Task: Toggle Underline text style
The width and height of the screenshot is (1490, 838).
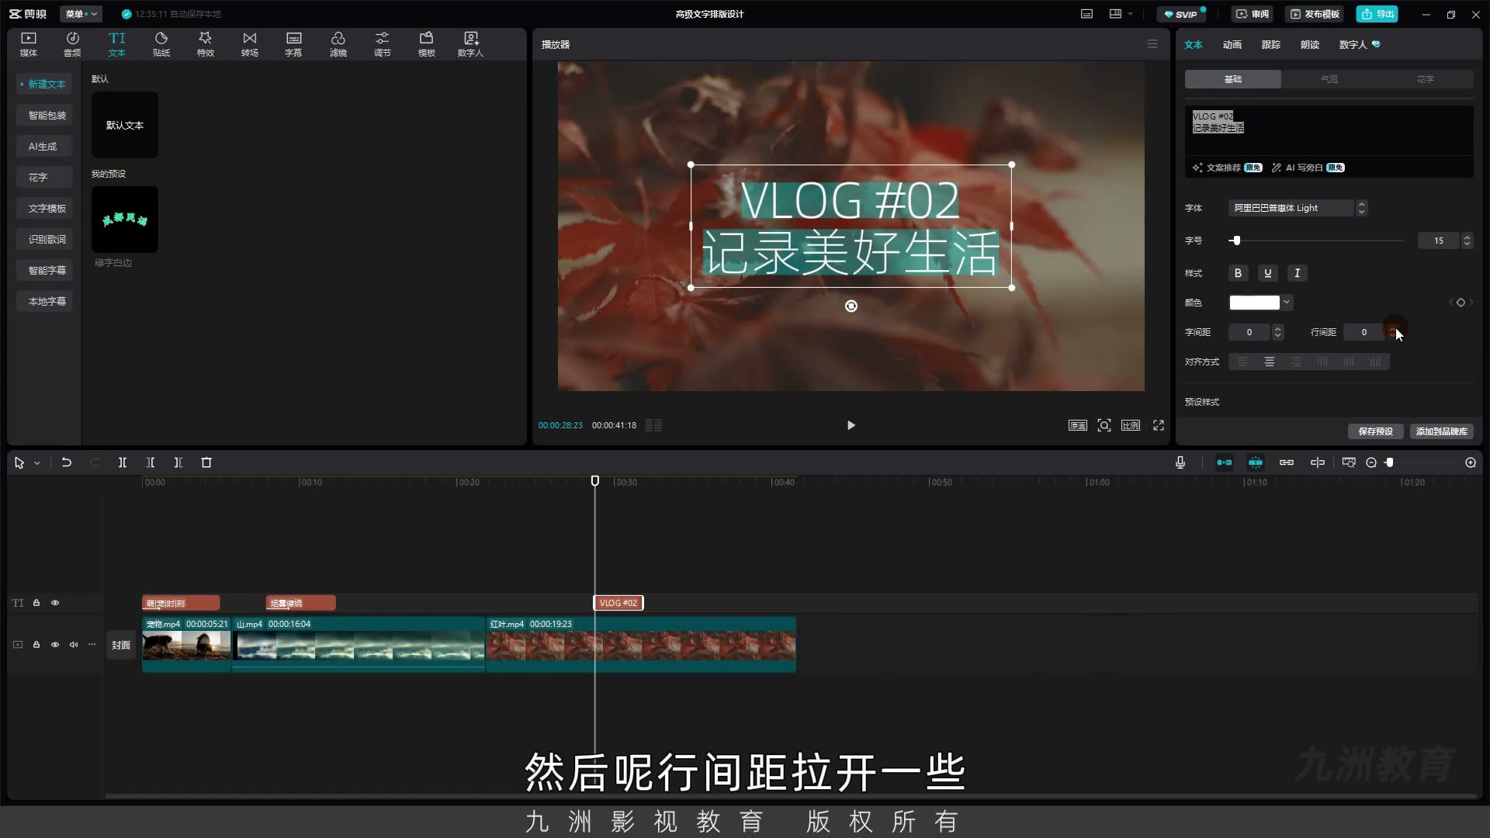Action: coord(1268,273)
